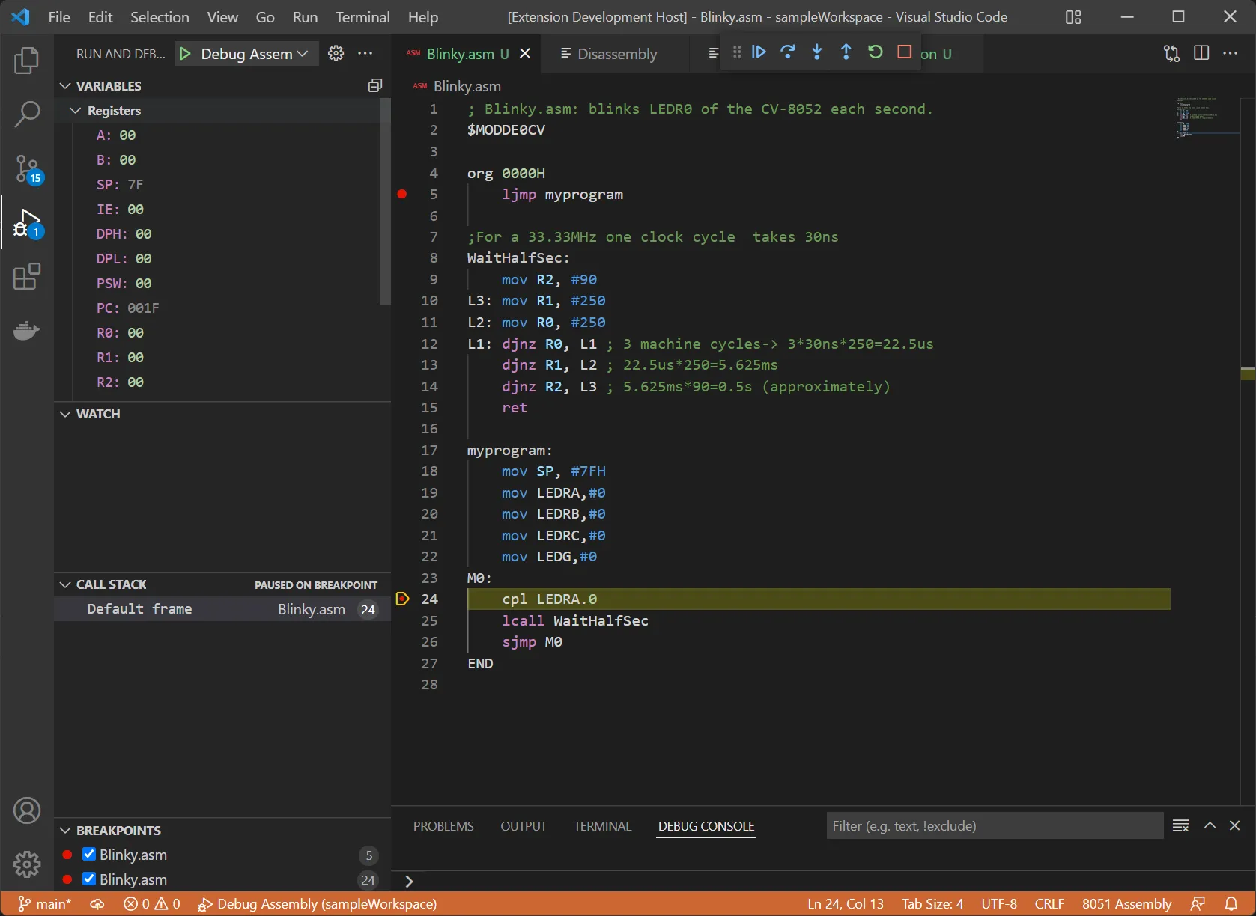Open the Manage gear in activity bar
This screenshot has width=1256, height=916.
[27, 864]
